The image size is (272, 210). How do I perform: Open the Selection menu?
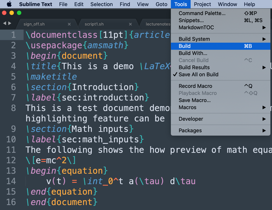point(101,4)
